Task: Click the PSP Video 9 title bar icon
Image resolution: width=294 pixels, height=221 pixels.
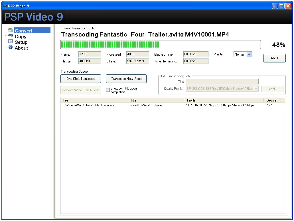Action: [x=5, y=6]
